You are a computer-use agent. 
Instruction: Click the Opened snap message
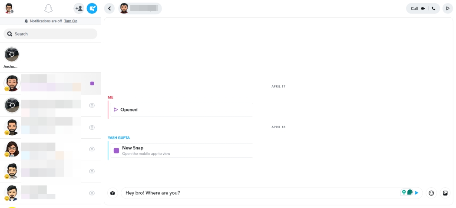click(x=181, y=110)
